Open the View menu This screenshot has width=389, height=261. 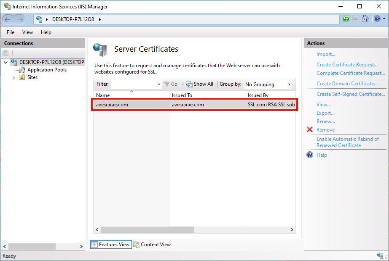tap(27, 32)
